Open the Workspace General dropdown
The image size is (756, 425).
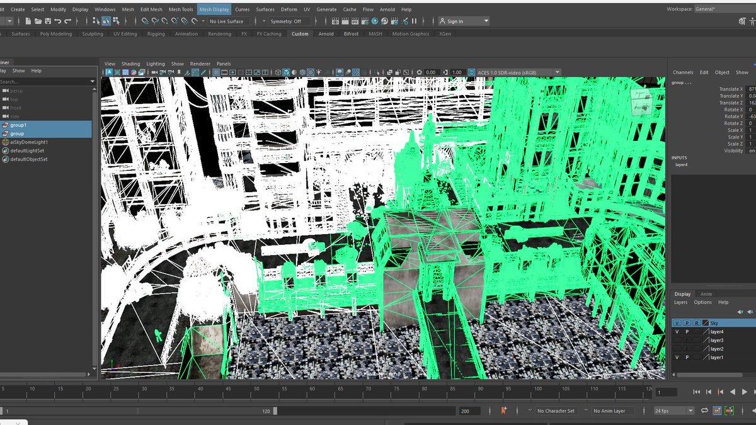click(x=724, y=9)
